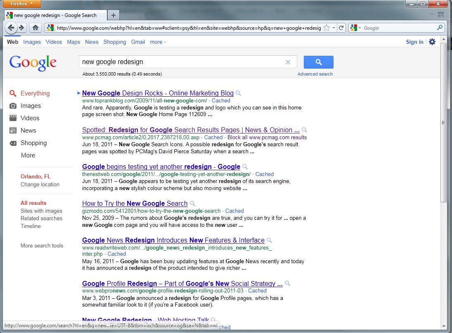Click the Everything filter icon

click(x=13, y=93)
